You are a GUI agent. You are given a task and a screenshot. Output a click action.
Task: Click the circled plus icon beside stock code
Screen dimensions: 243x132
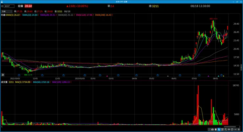2,6
